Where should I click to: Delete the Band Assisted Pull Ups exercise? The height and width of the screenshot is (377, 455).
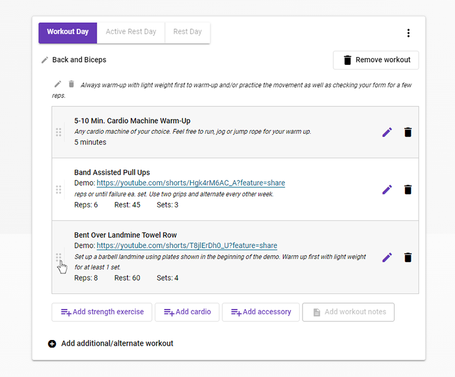(x=408, y=190)
